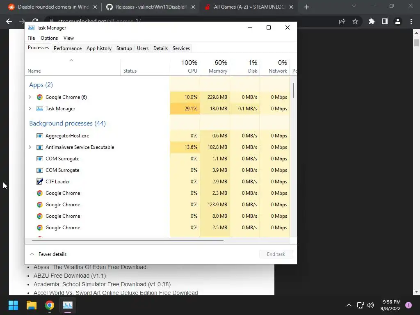Switch to the Services tab
The height and width of the screenshot is (315, 420).
coord(181,48)
